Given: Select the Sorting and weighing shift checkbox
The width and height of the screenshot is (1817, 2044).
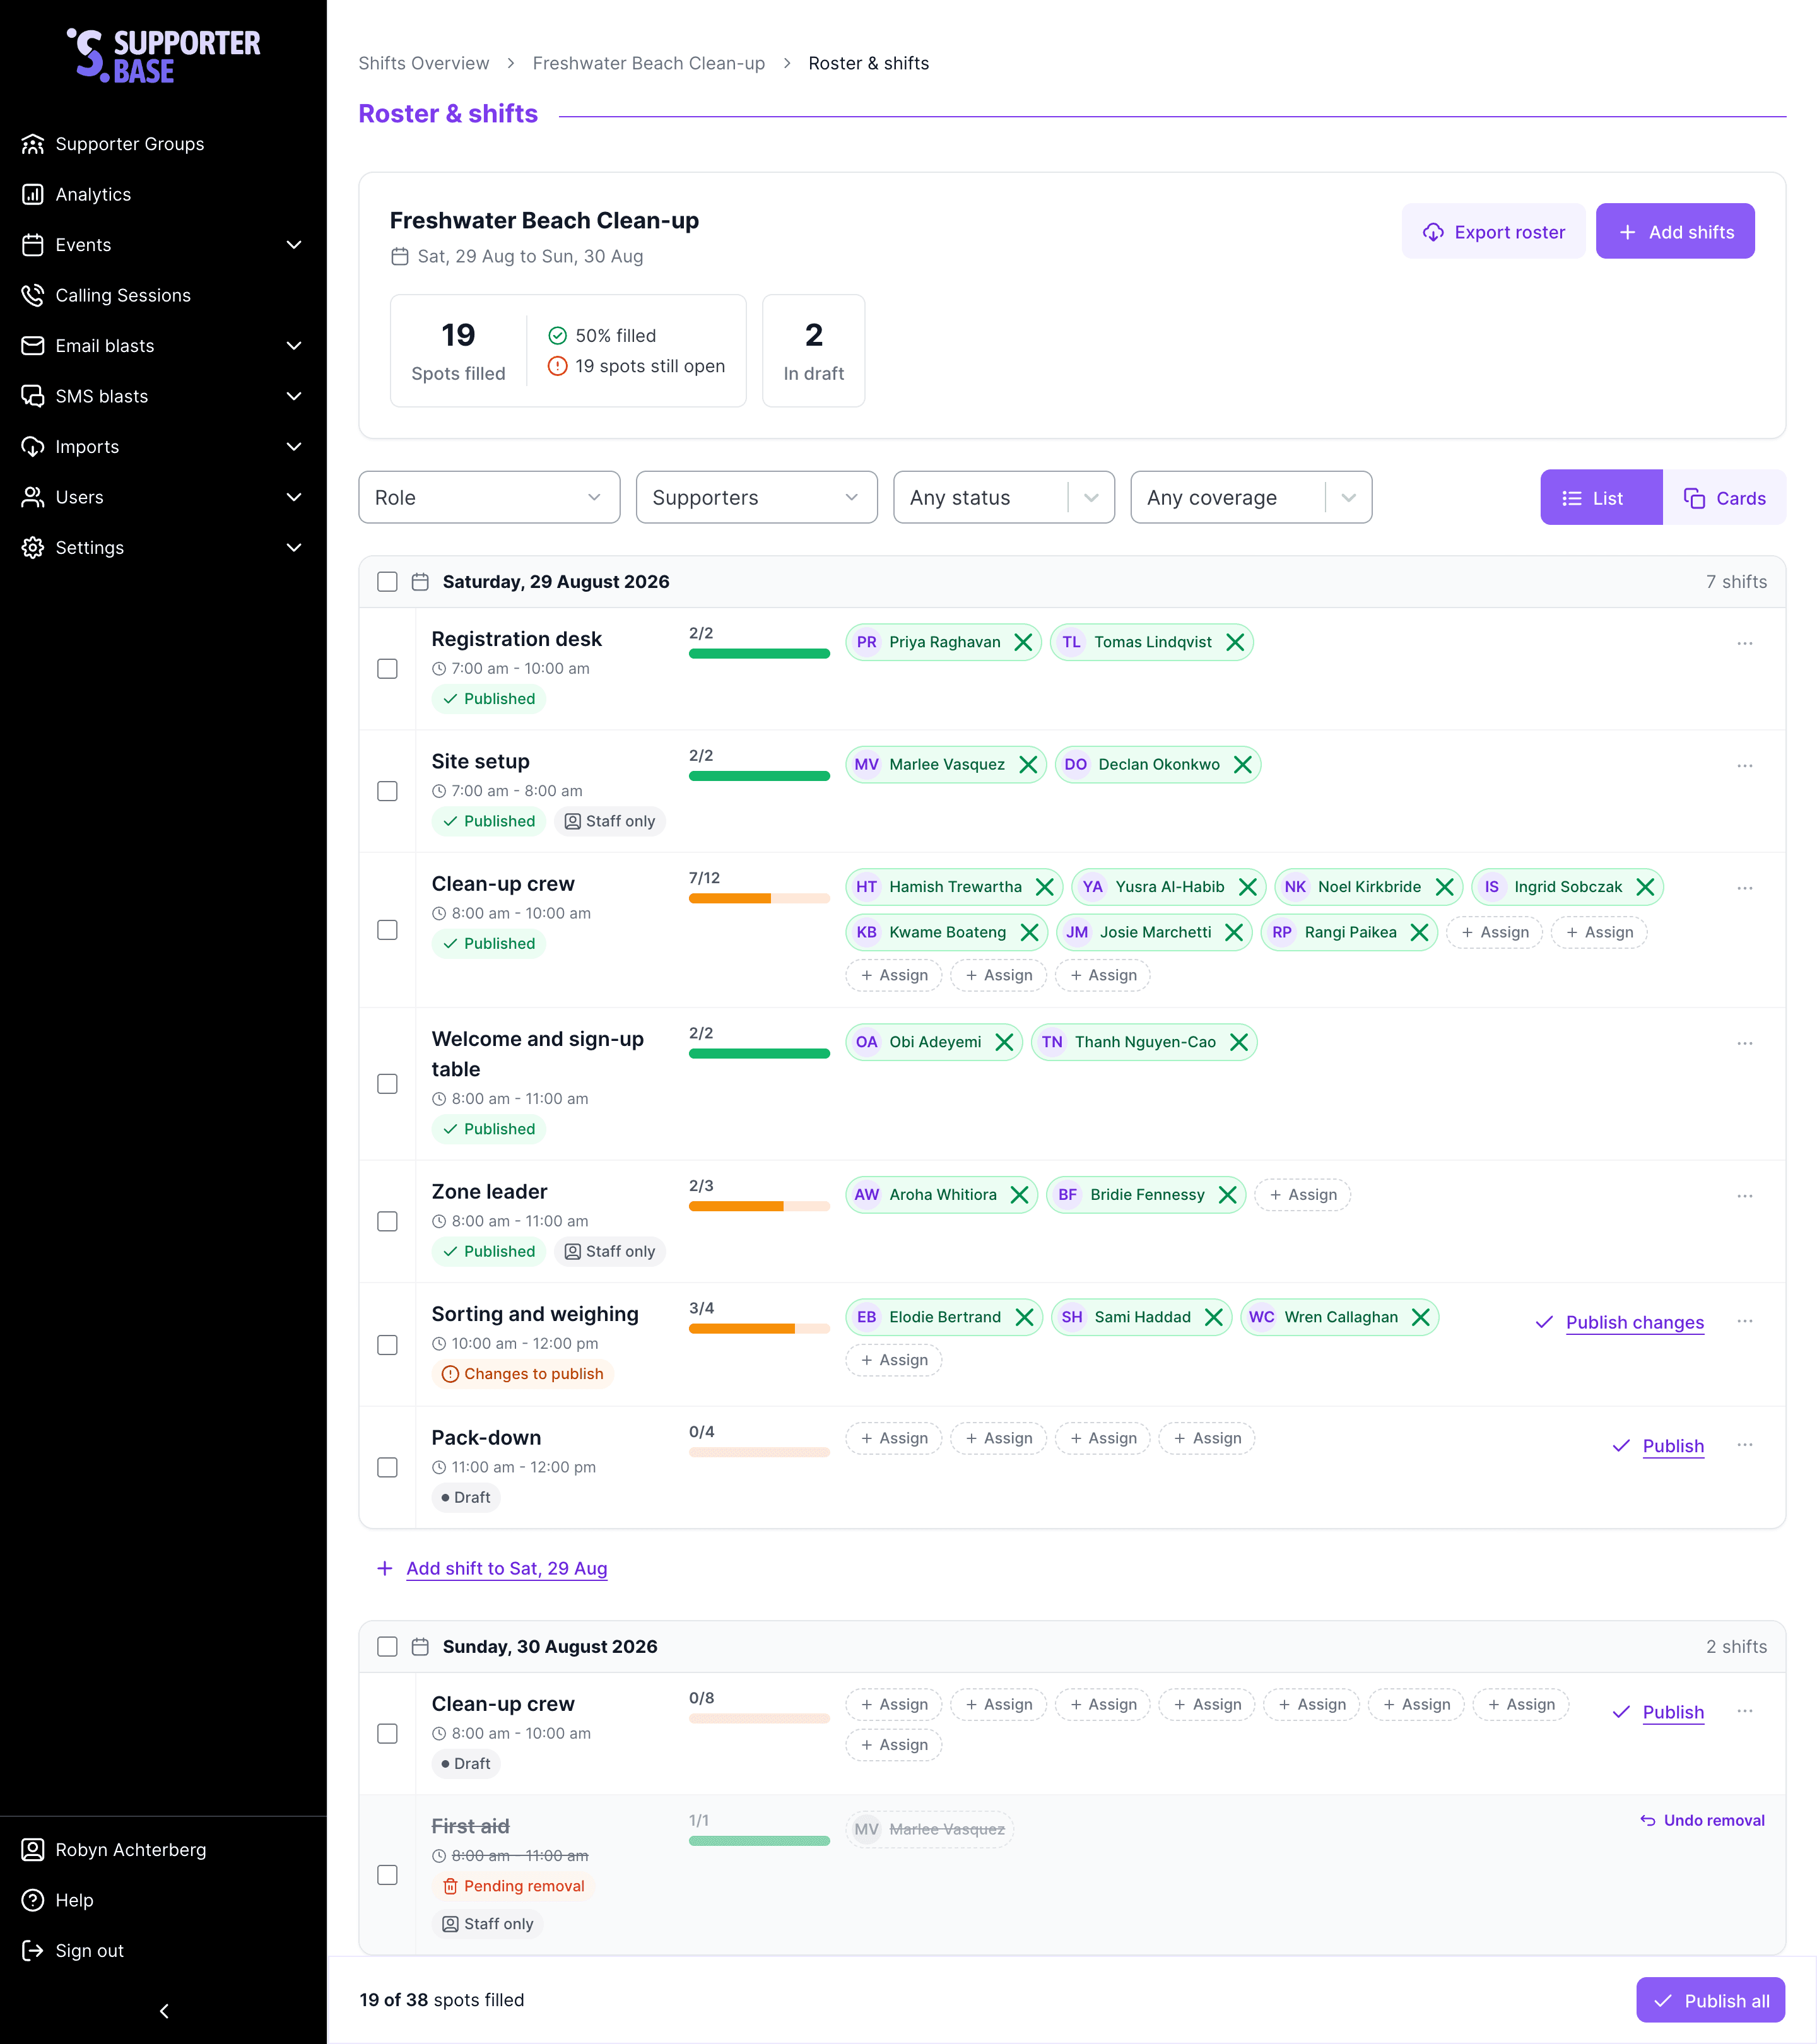Looking at the screenshot, I should click(387, 1345).
